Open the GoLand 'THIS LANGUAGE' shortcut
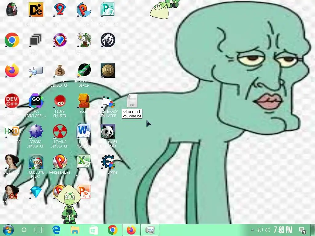Viewport: 315px width, 236px height. 36,101
